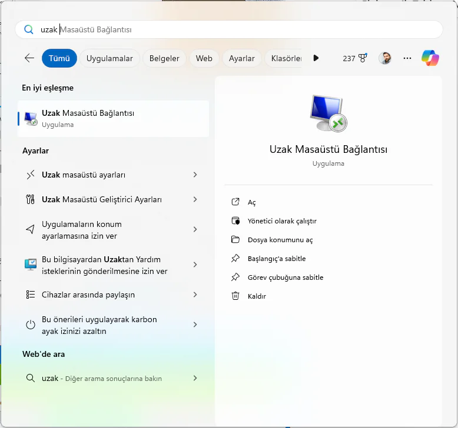Image resolution: width=458 pixels, height=428 pixels.
Task: Click the trash icon for Kaldır
Action: [x=235, y=296]
